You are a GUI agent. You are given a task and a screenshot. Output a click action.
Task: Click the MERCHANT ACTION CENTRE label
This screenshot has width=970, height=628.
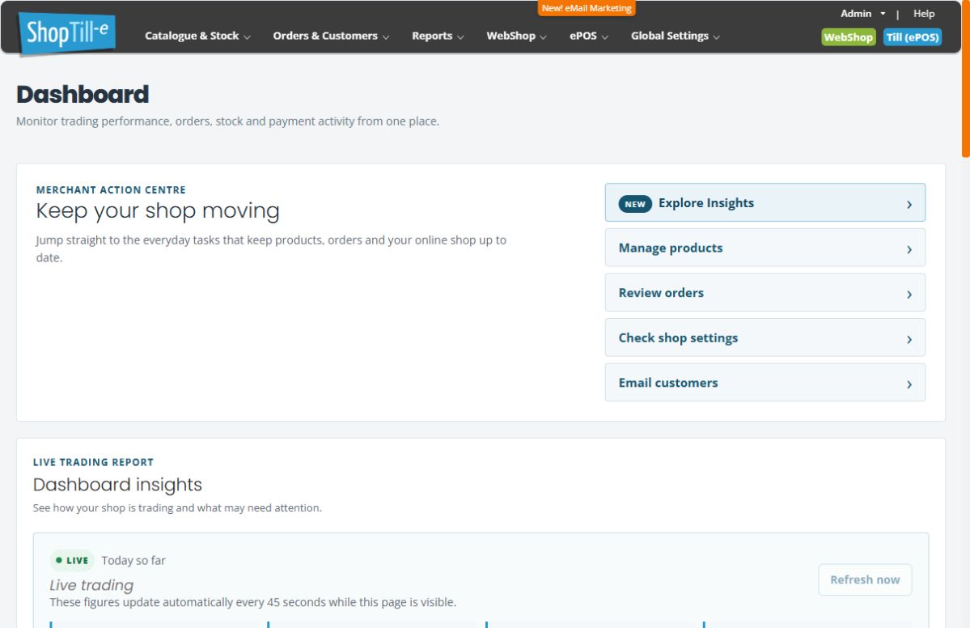(x=111, y=190)
